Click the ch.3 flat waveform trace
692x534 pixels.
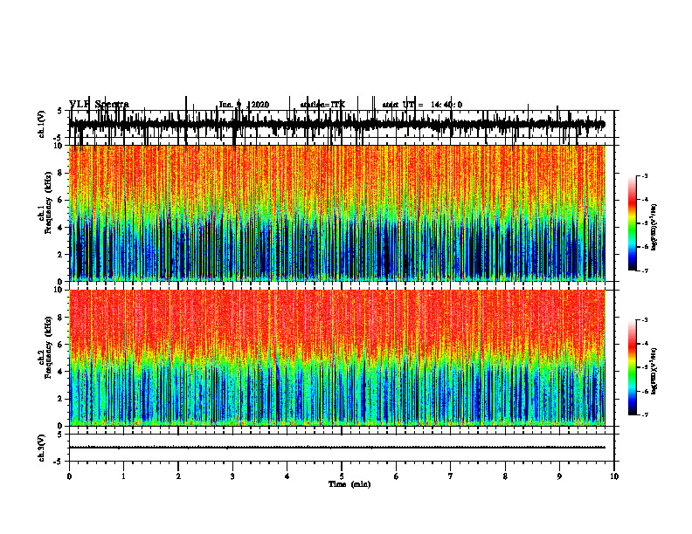[337, 448]
